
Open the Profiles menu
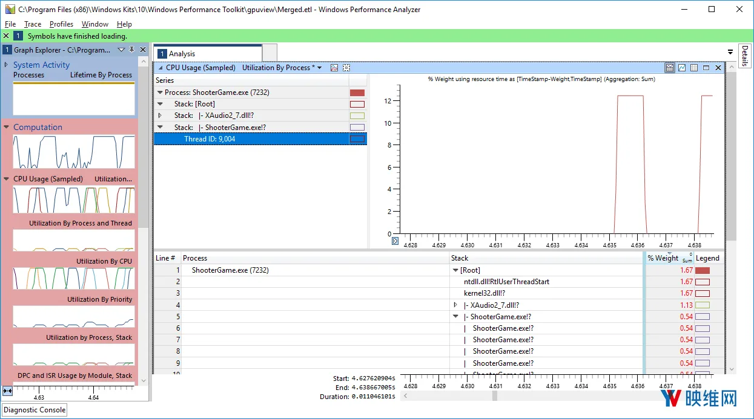(62, 24)
